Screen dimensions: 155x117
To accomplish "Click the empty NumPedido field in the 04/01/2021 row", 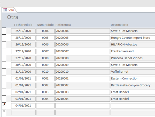I will [45, 105].
